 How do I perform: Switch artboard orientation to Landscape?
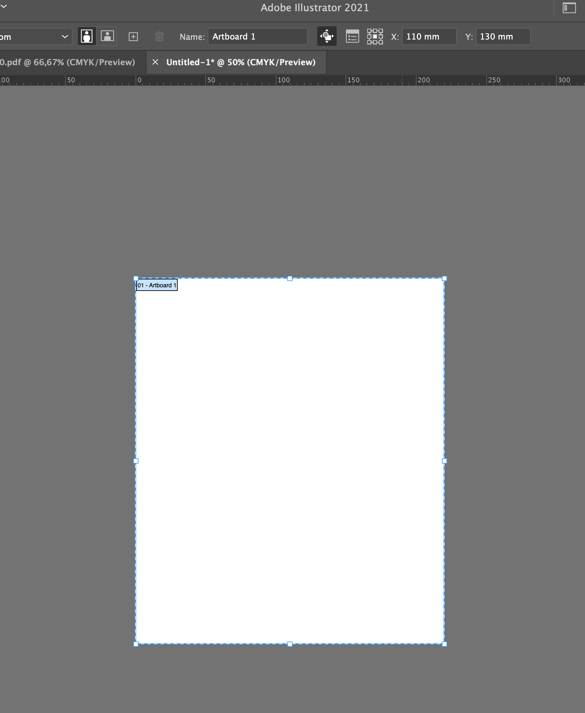point(107,36)
